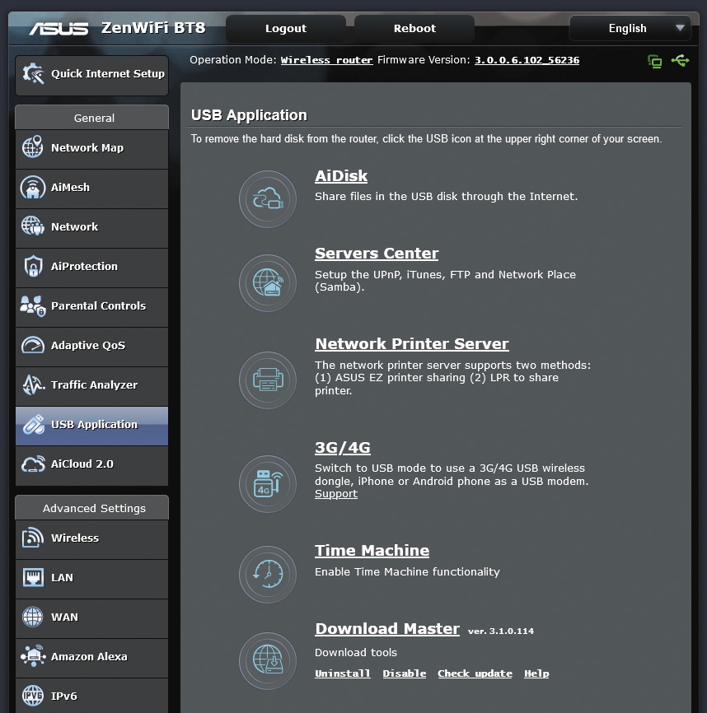Click Uninstall under Download Master
The width and height of the screenshot is (707, 713).
[x=343, y=673]
